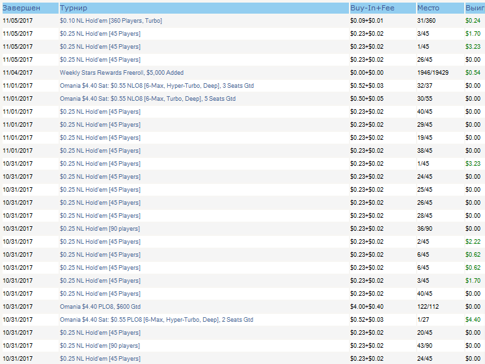Open the $0.10 NL Hold'em 360 Players Turbo tournament
Image resolution: width=485 pixels, height=364 pixels.
click(111, 21)
